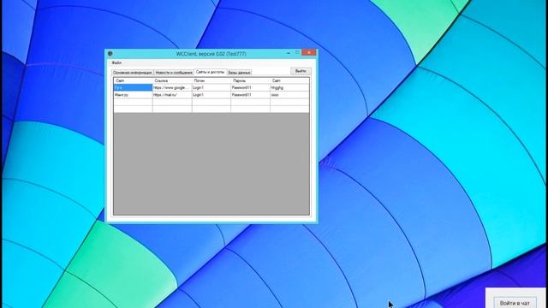Select the Login1 cell in mail.ru row
Screen dimensions: 548x308
tap(211, 95)
